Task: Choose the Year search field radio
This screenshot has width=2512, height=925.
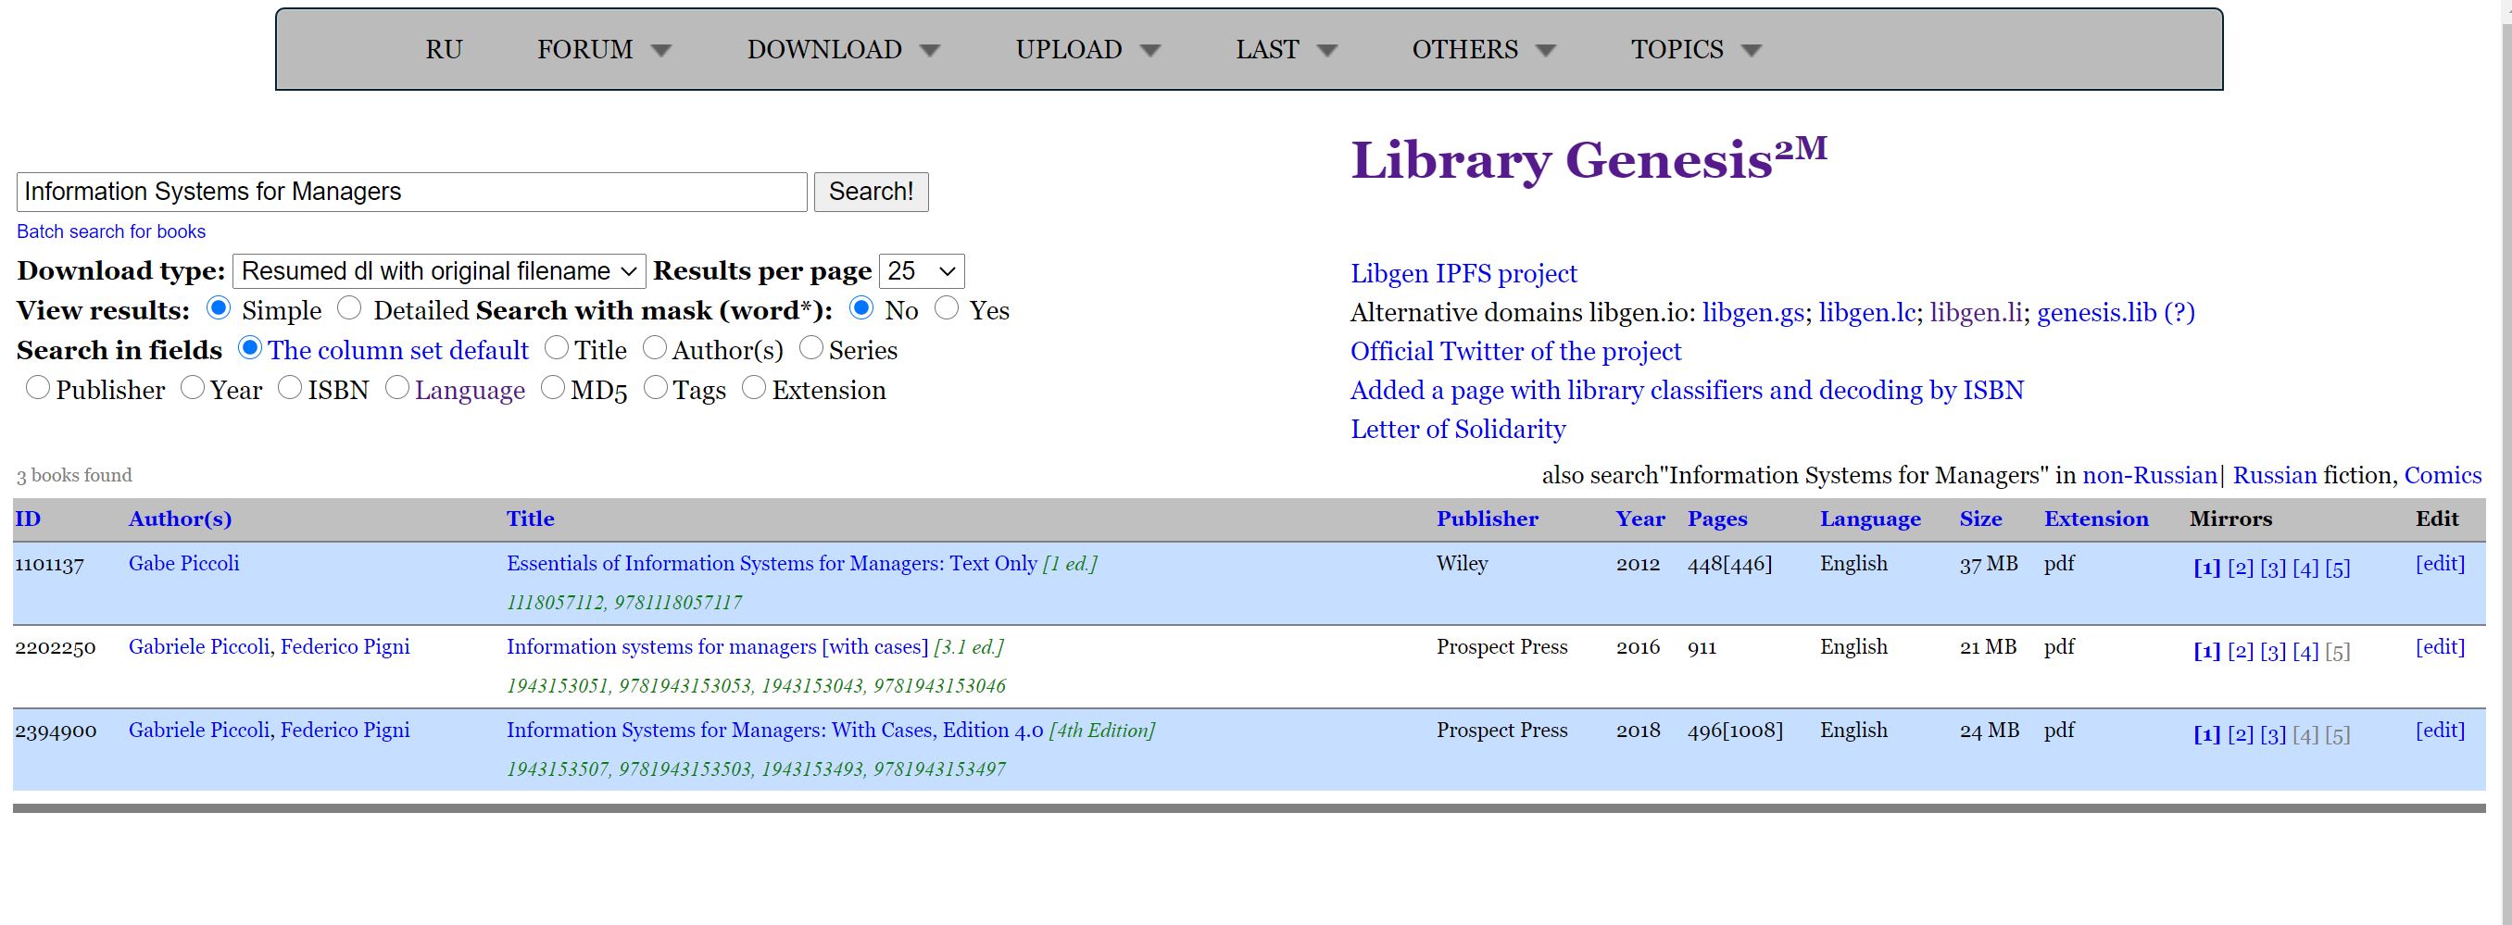Action: click(193, 388)
